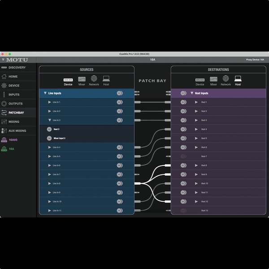Click the Line In 7 unconnected jack
Image resolution: width=269 pixels, height=269 pixels.
click(137, 174)
